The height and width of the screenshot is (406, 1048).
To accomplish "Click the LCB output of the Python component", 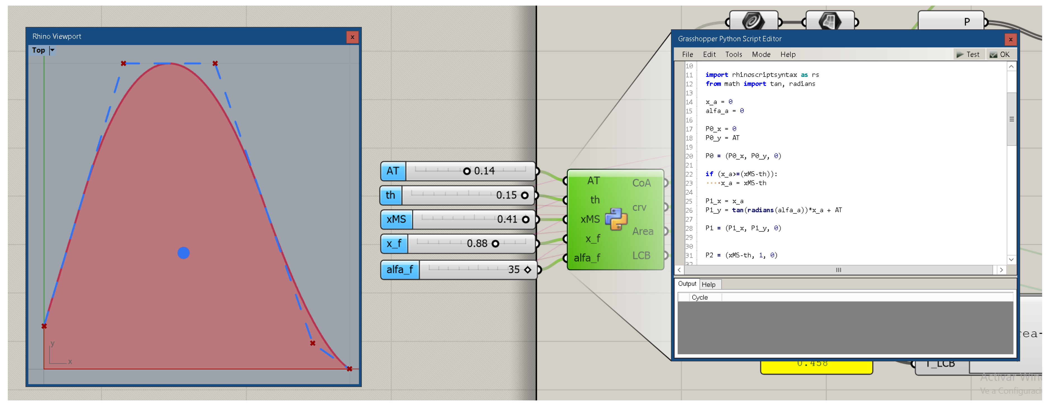I will point(641,255).
